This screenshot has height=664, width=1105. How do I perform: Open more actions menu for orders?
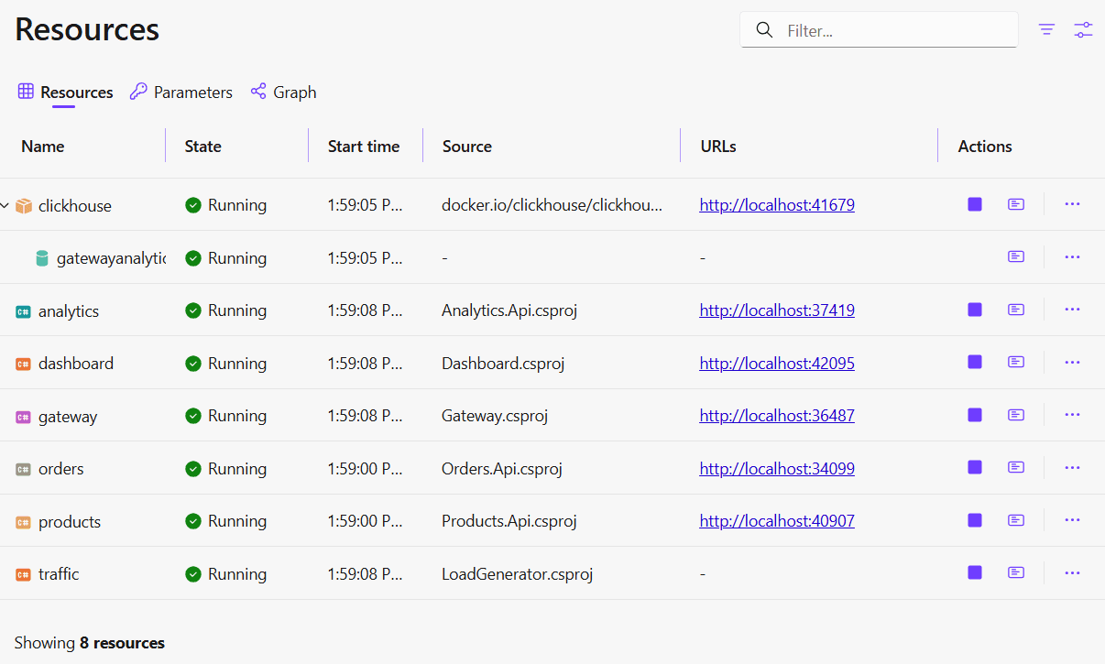coord(1073,467)
